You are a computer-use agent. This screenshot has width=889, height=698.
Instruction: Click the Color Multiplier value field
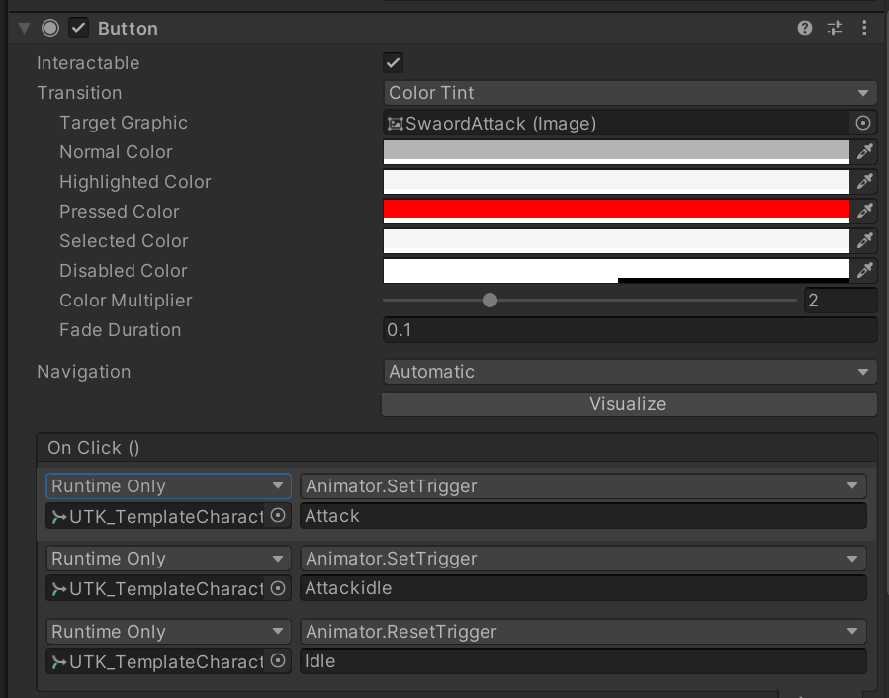pyautogui.click(x=841, y=300)
